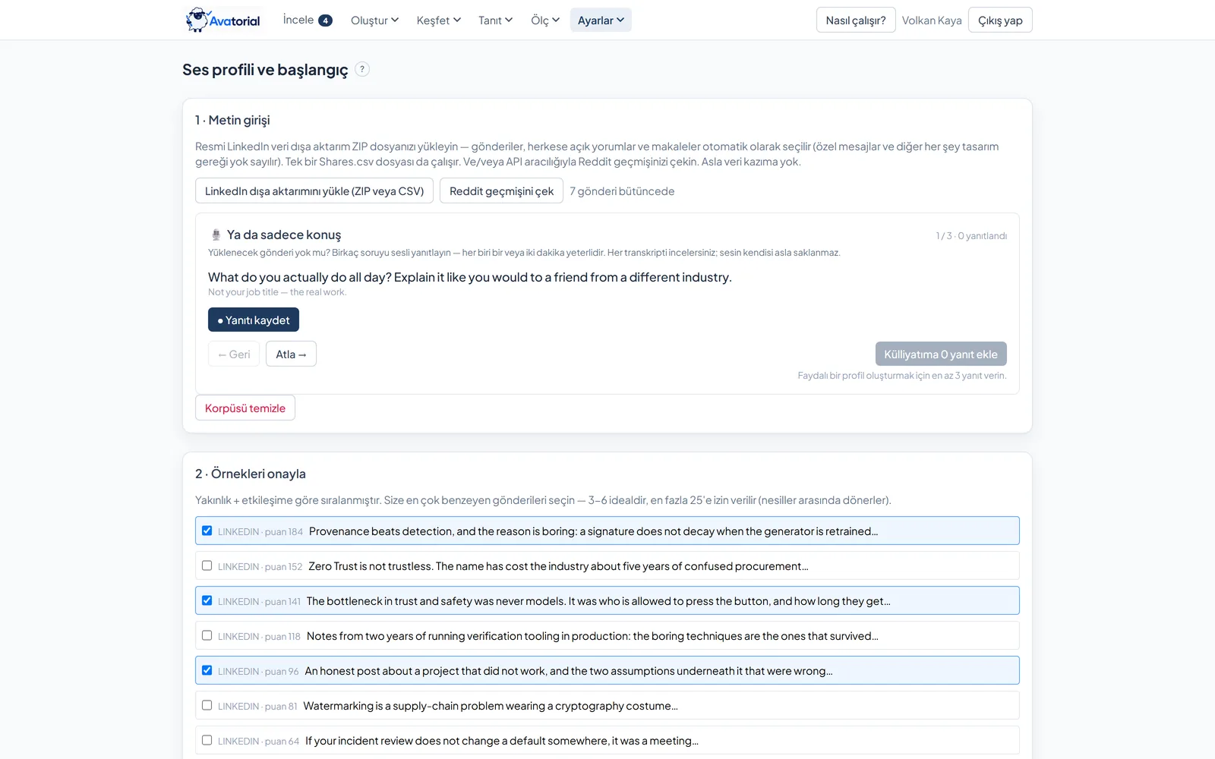Click the red Korpüsü temizle button
Viewport: 1215px width, 759px height.
(245, 408)
